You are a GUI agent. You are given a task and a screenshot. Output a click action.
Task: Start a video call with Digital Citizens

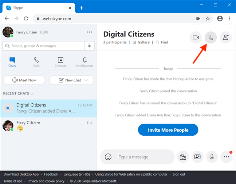196,37
